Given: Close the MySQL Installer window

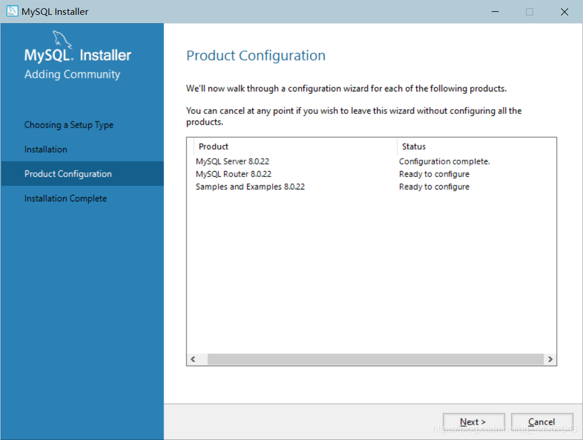Looking at the screenshot, I should click(565, 12).
